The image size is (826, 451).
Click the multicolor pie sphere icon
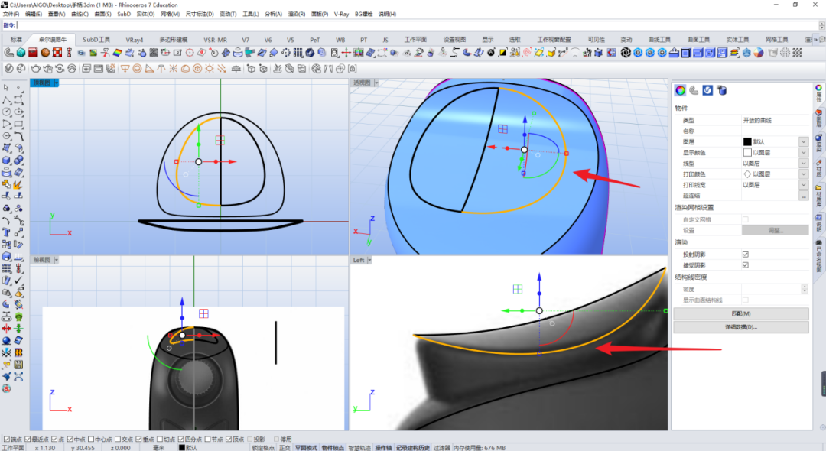click(759, 53)
